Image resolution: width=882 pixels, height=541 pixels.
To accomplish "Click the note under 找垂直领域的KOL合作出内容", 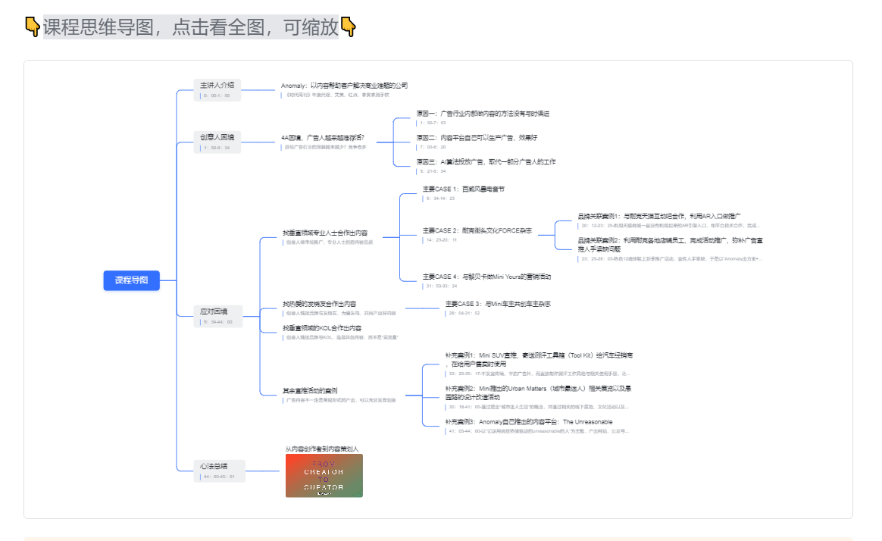I will click(342, 337).
